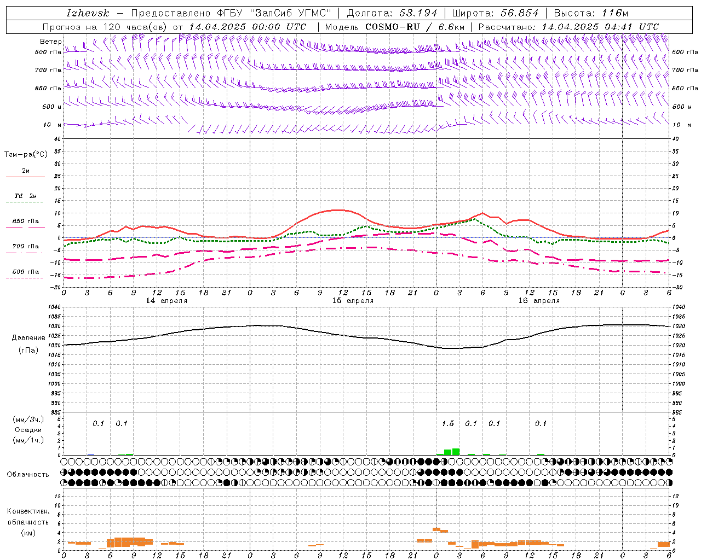This screenshot has width=701, height=560.
Task: Click the '14 апреля' date label
Action: 166,301
